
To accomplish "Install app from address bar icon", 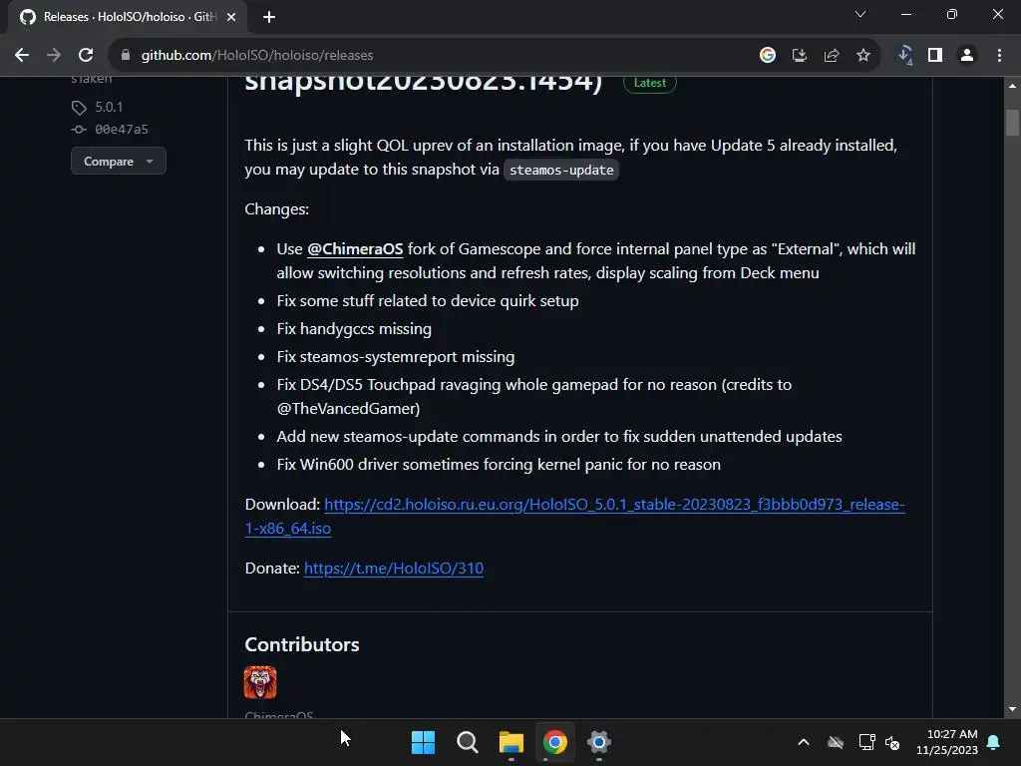I will (x=800, y=56).
